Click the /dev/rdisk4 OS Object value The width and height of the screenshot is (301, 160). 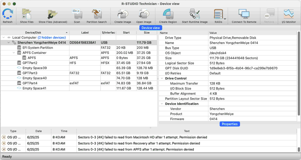coord(218,53)
